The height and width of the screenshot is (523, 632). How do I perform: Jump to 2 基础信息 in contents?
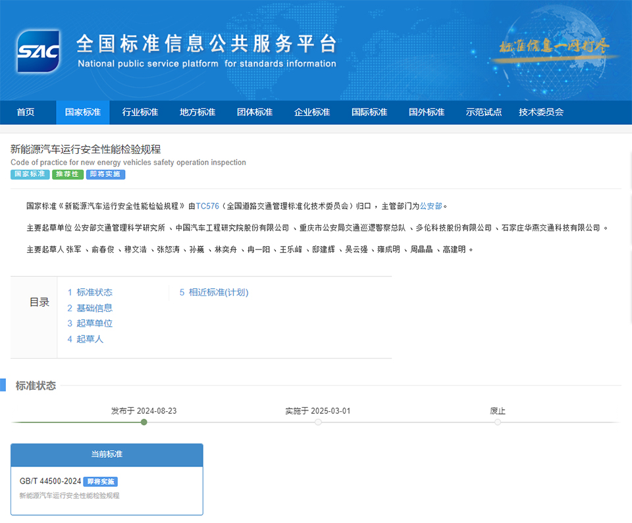pos(90,308)
